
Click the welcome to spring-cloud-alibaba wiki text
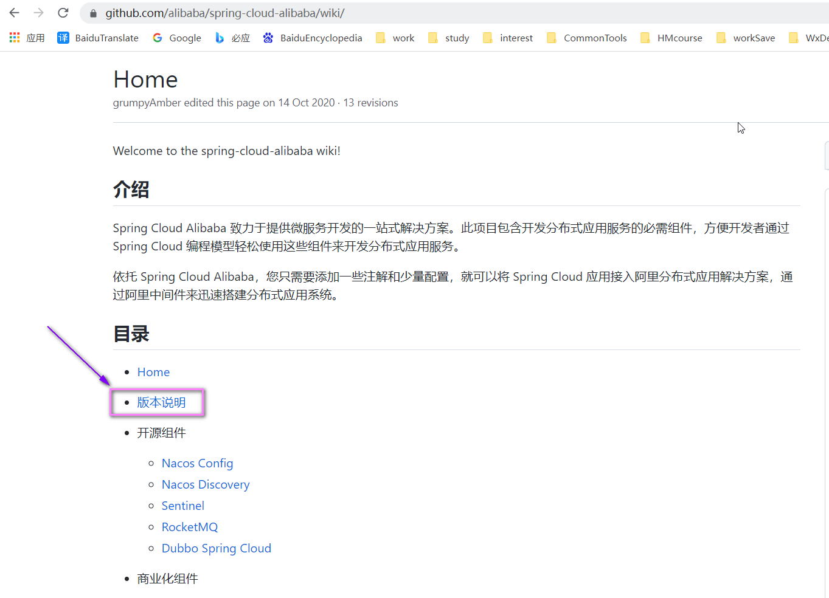[x=226, y=151]
